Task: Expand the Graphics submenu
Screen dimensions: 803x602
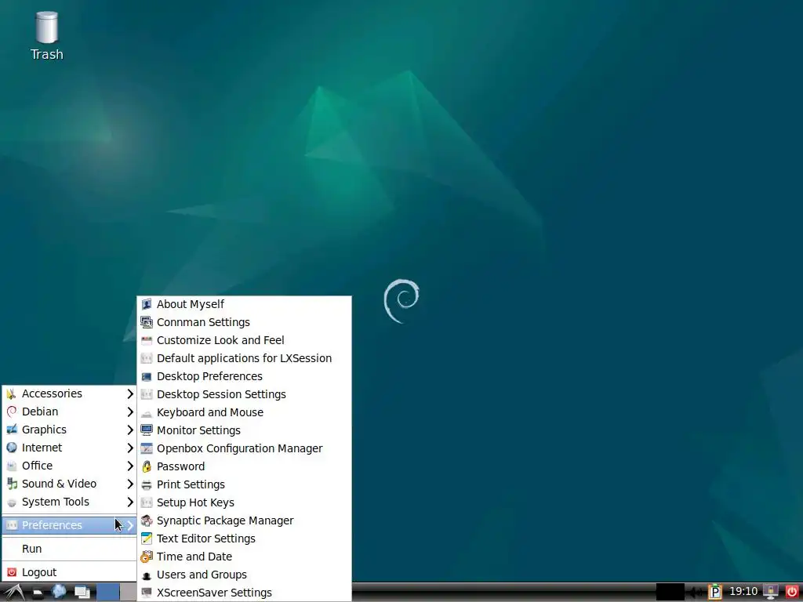Action: (x=69, y=430)
